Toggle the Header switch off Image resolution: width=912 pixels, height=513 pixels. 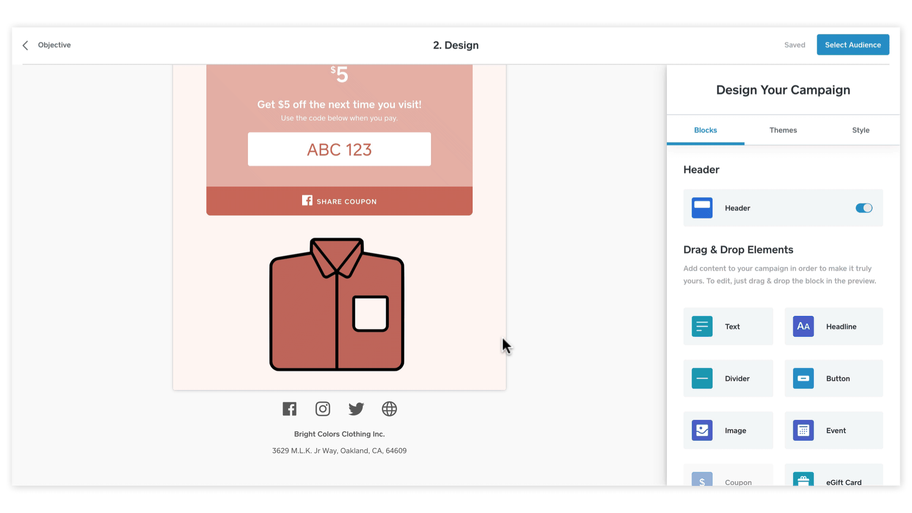coord(864,208)
